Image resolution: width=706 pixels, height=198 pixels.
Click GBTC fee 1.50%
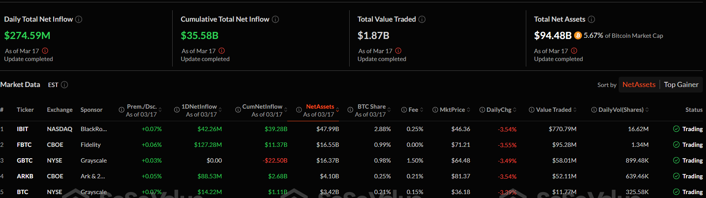click(415, 160)
